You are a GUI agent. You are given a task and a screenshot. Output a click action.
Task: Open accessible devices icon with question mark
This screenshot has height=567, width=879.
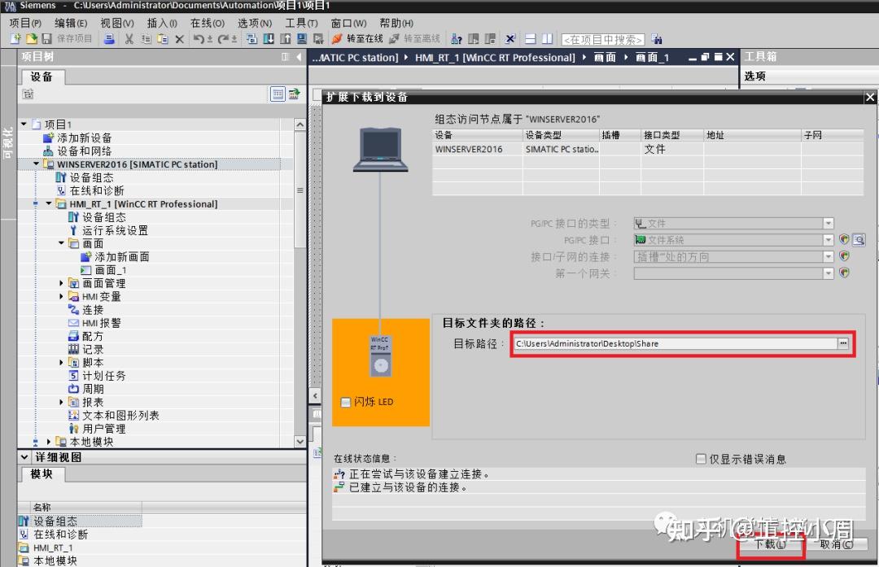click(x=457, y=39)
